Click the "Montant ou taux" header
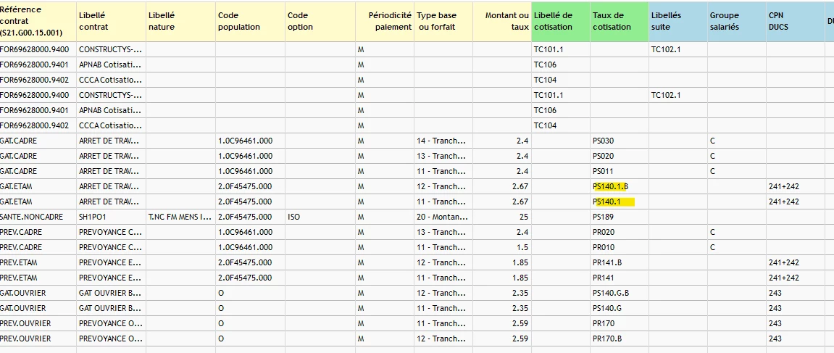Image resolution: width=834 pixels, height=353 pixels. [501, 21]
